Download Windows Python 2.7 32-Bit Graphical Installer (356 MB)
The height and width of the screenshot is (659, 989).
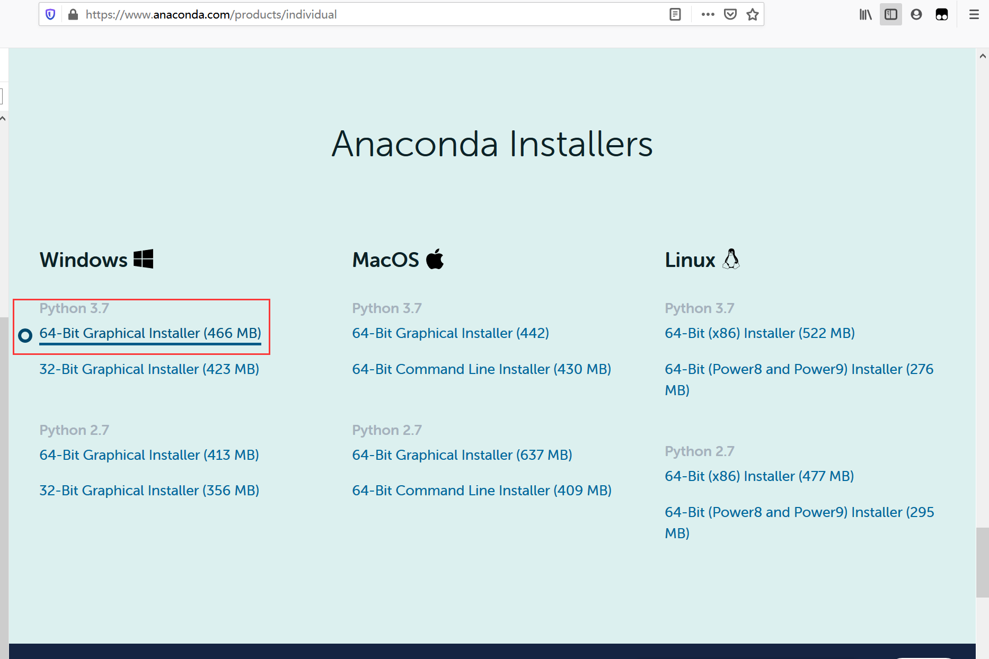click(x=149, y=491)
